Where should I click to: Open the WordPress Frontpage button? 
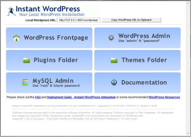pyautogui.click(x=49, y=38)
